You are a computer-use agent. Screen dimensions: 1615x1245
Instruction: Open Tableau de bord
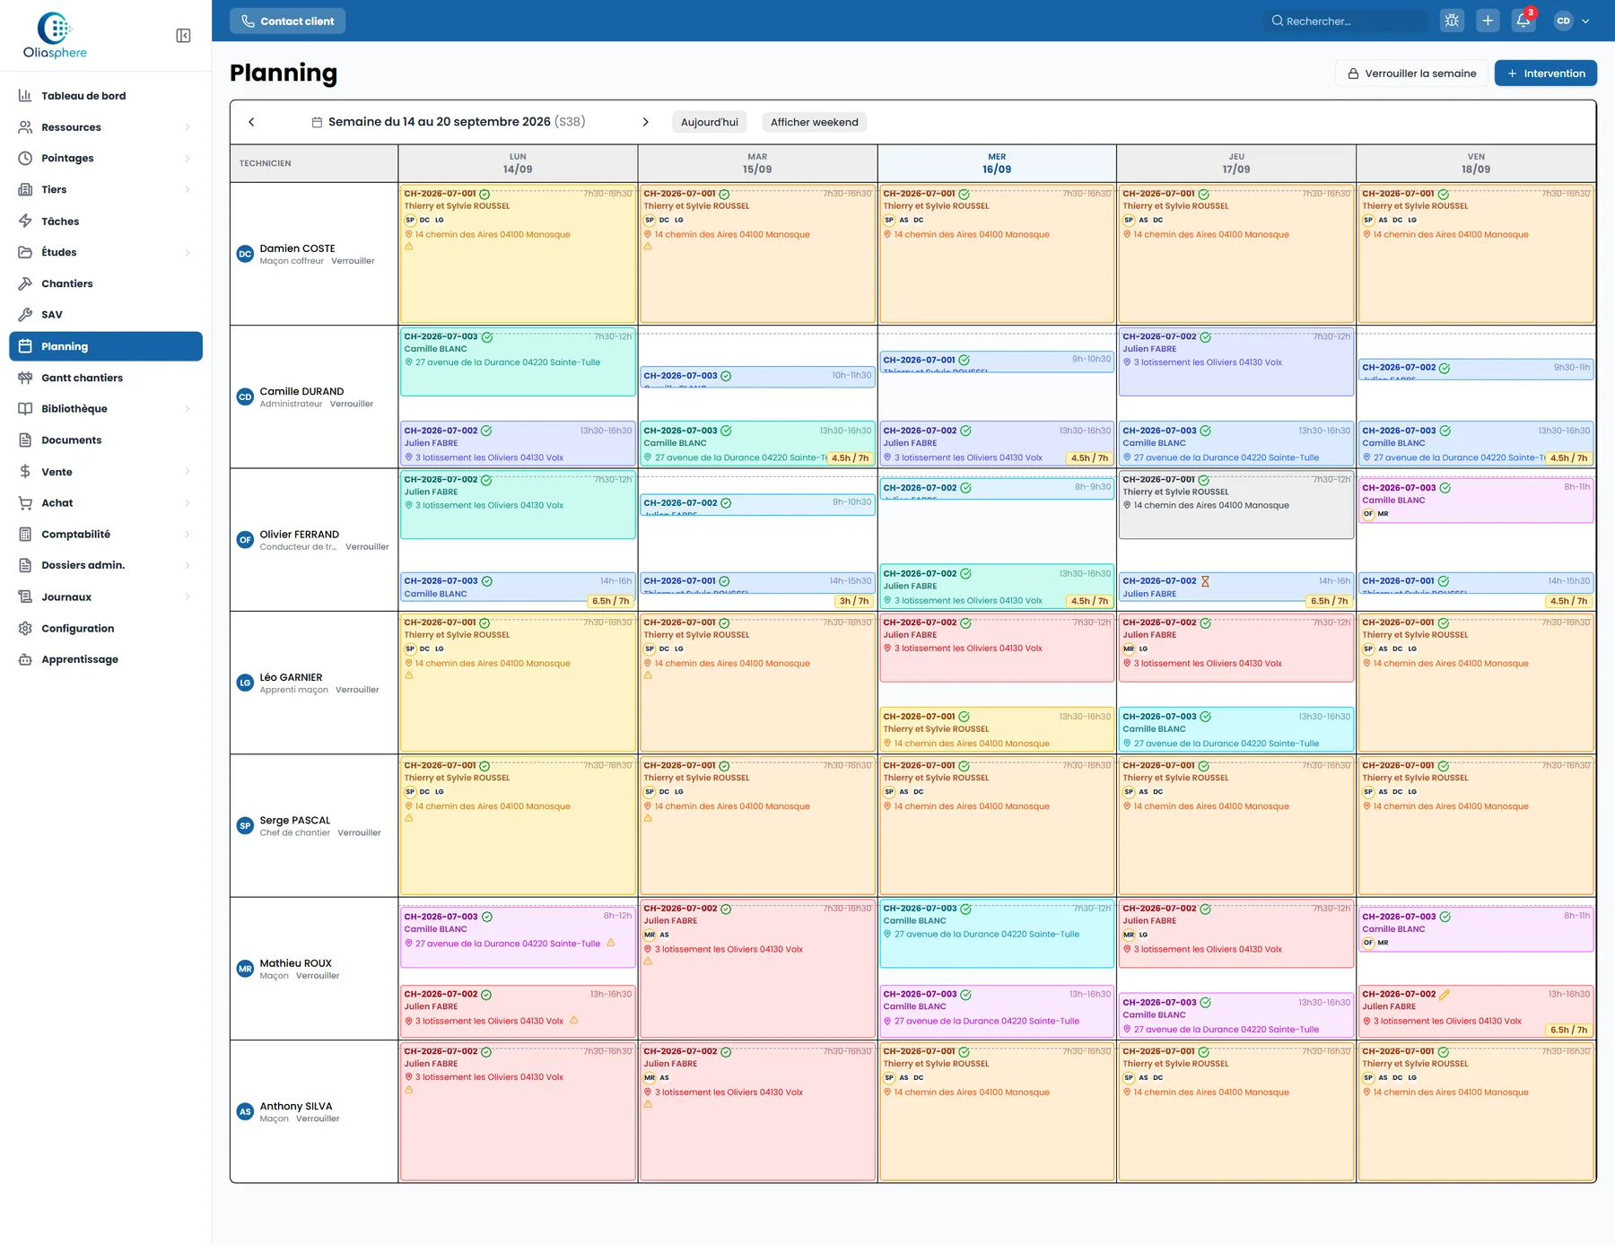click(x=106, y=96)
